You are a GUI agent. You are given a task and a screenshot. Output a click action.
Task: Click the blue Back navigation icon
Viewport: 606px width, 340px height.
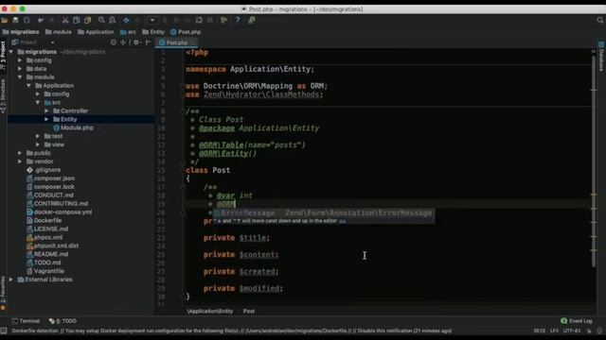pyautogui.click(x=126, y=20)
